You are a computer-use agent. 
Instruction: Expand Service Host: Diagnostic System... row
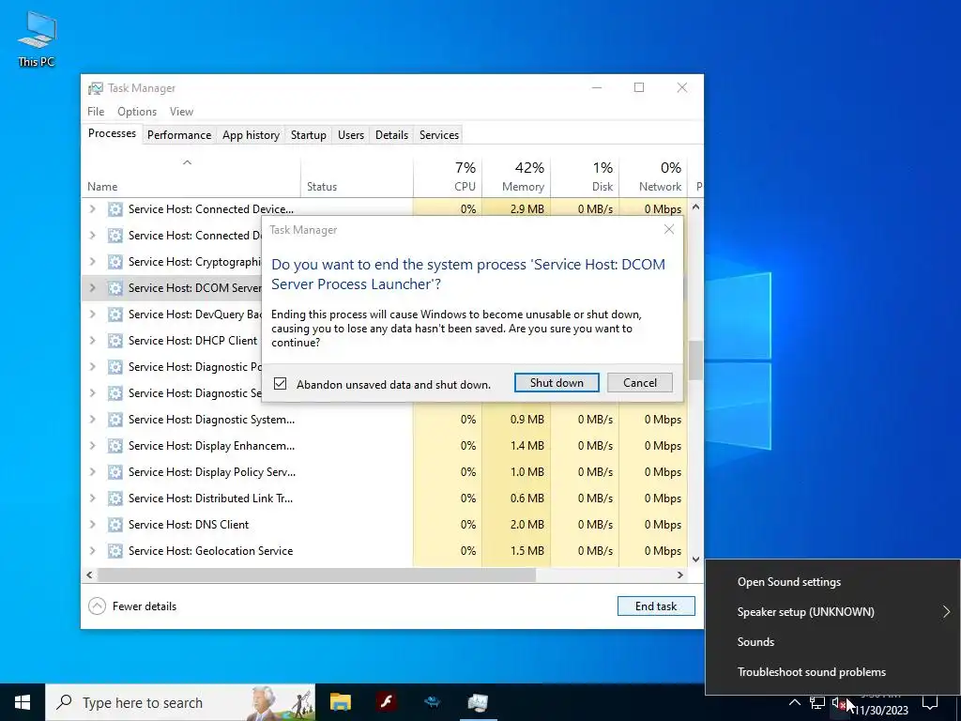93,419
